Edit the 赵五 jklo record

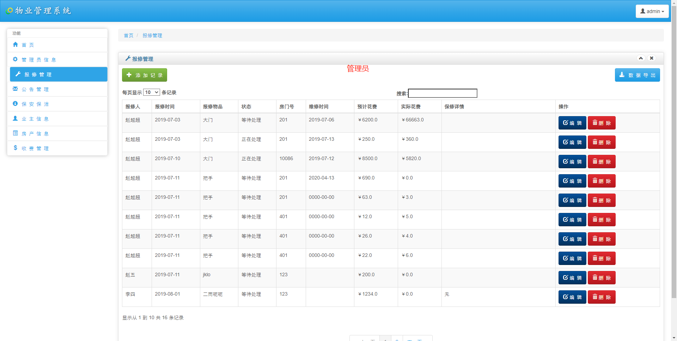tap(572, 278)
